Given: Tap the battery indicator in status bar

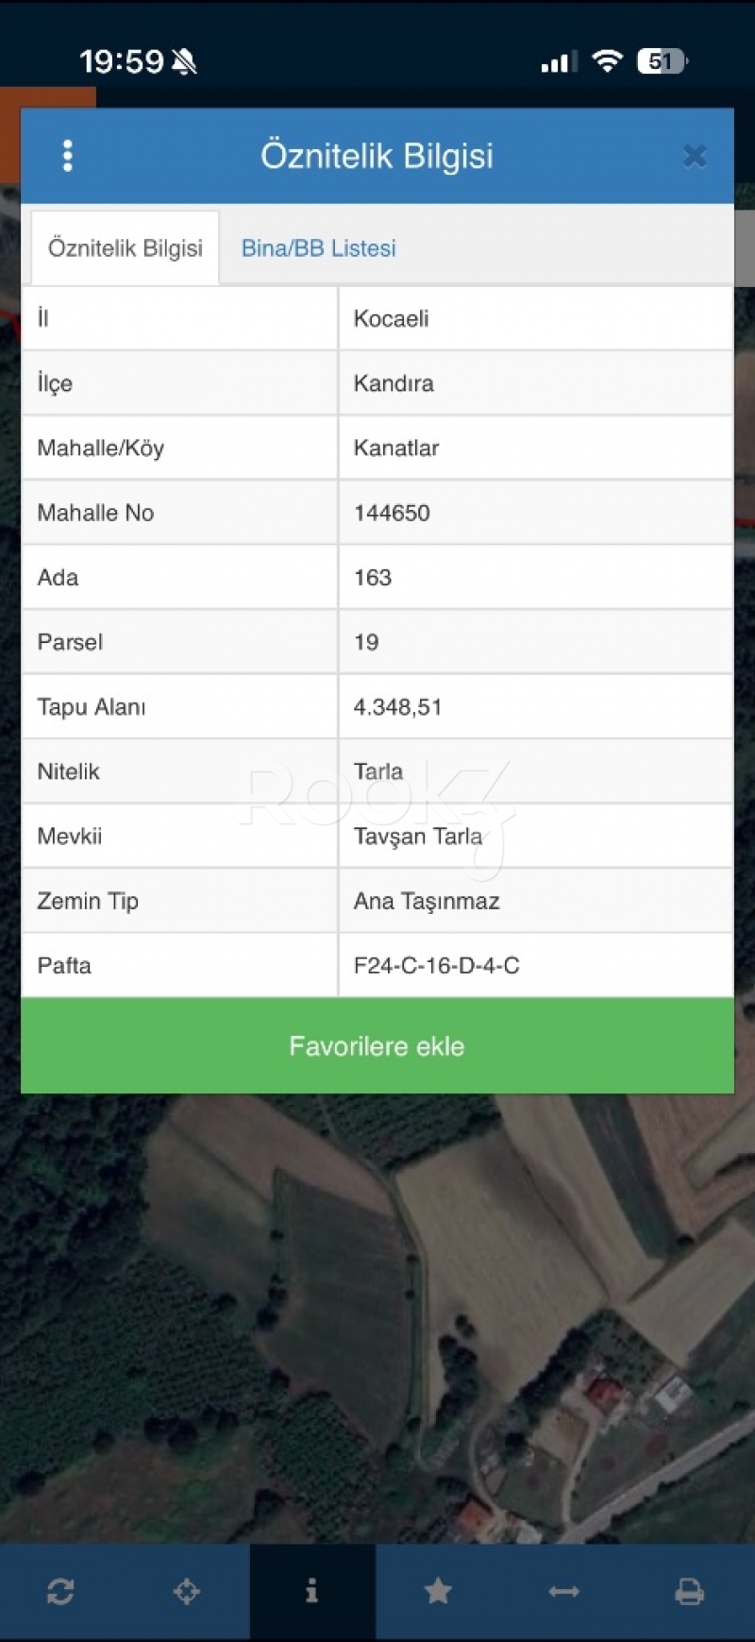Looking at the screenshot, I should point(663,61).
